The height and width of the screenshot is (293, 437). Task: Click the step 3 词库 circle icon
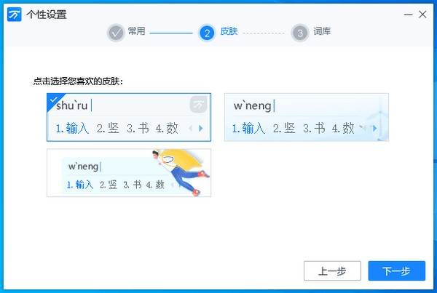[299, 33]
